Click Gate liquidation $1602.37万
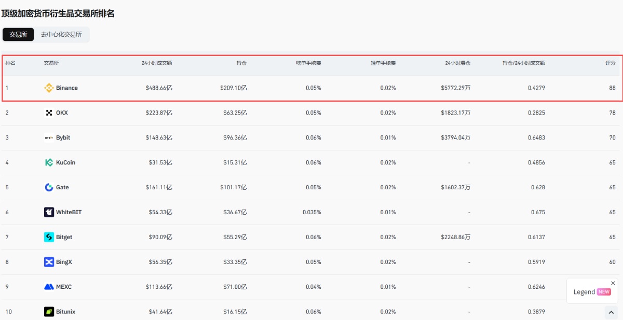 [x=456, y=188]
